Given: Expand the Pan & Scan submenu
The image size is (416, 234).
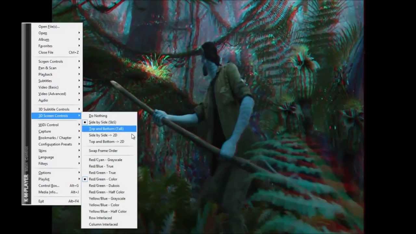Looking at the screenshot, I should coord(57,68).
